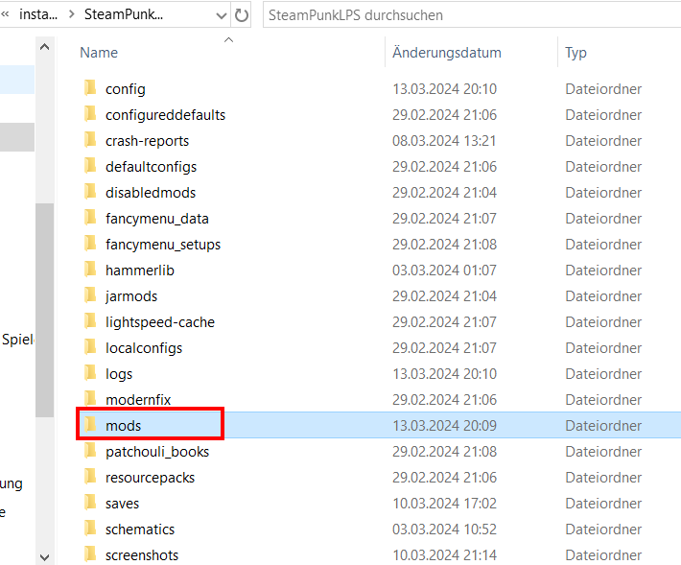Select the saves folder icon

(90, 503)
